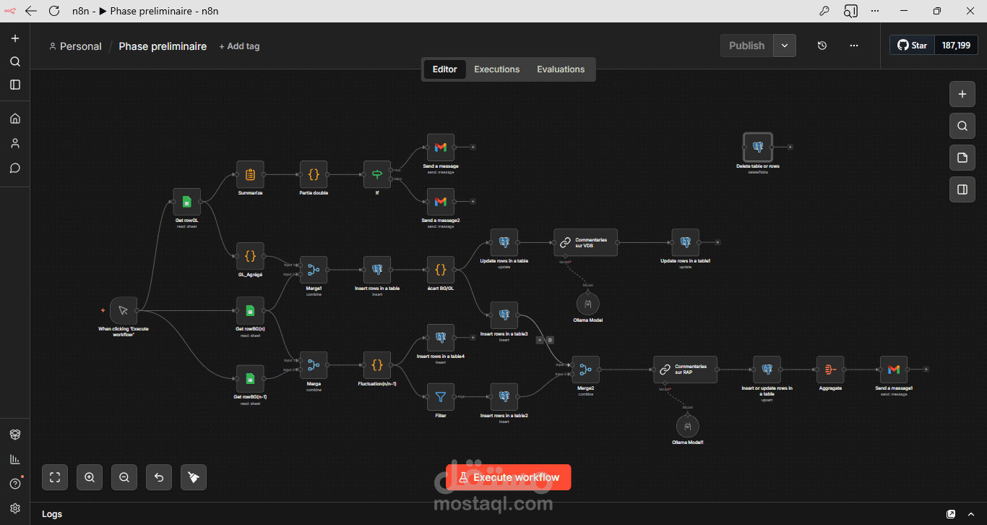
Task: Rename the Phase preliminaire workflow title
Action: coord(163,46)
